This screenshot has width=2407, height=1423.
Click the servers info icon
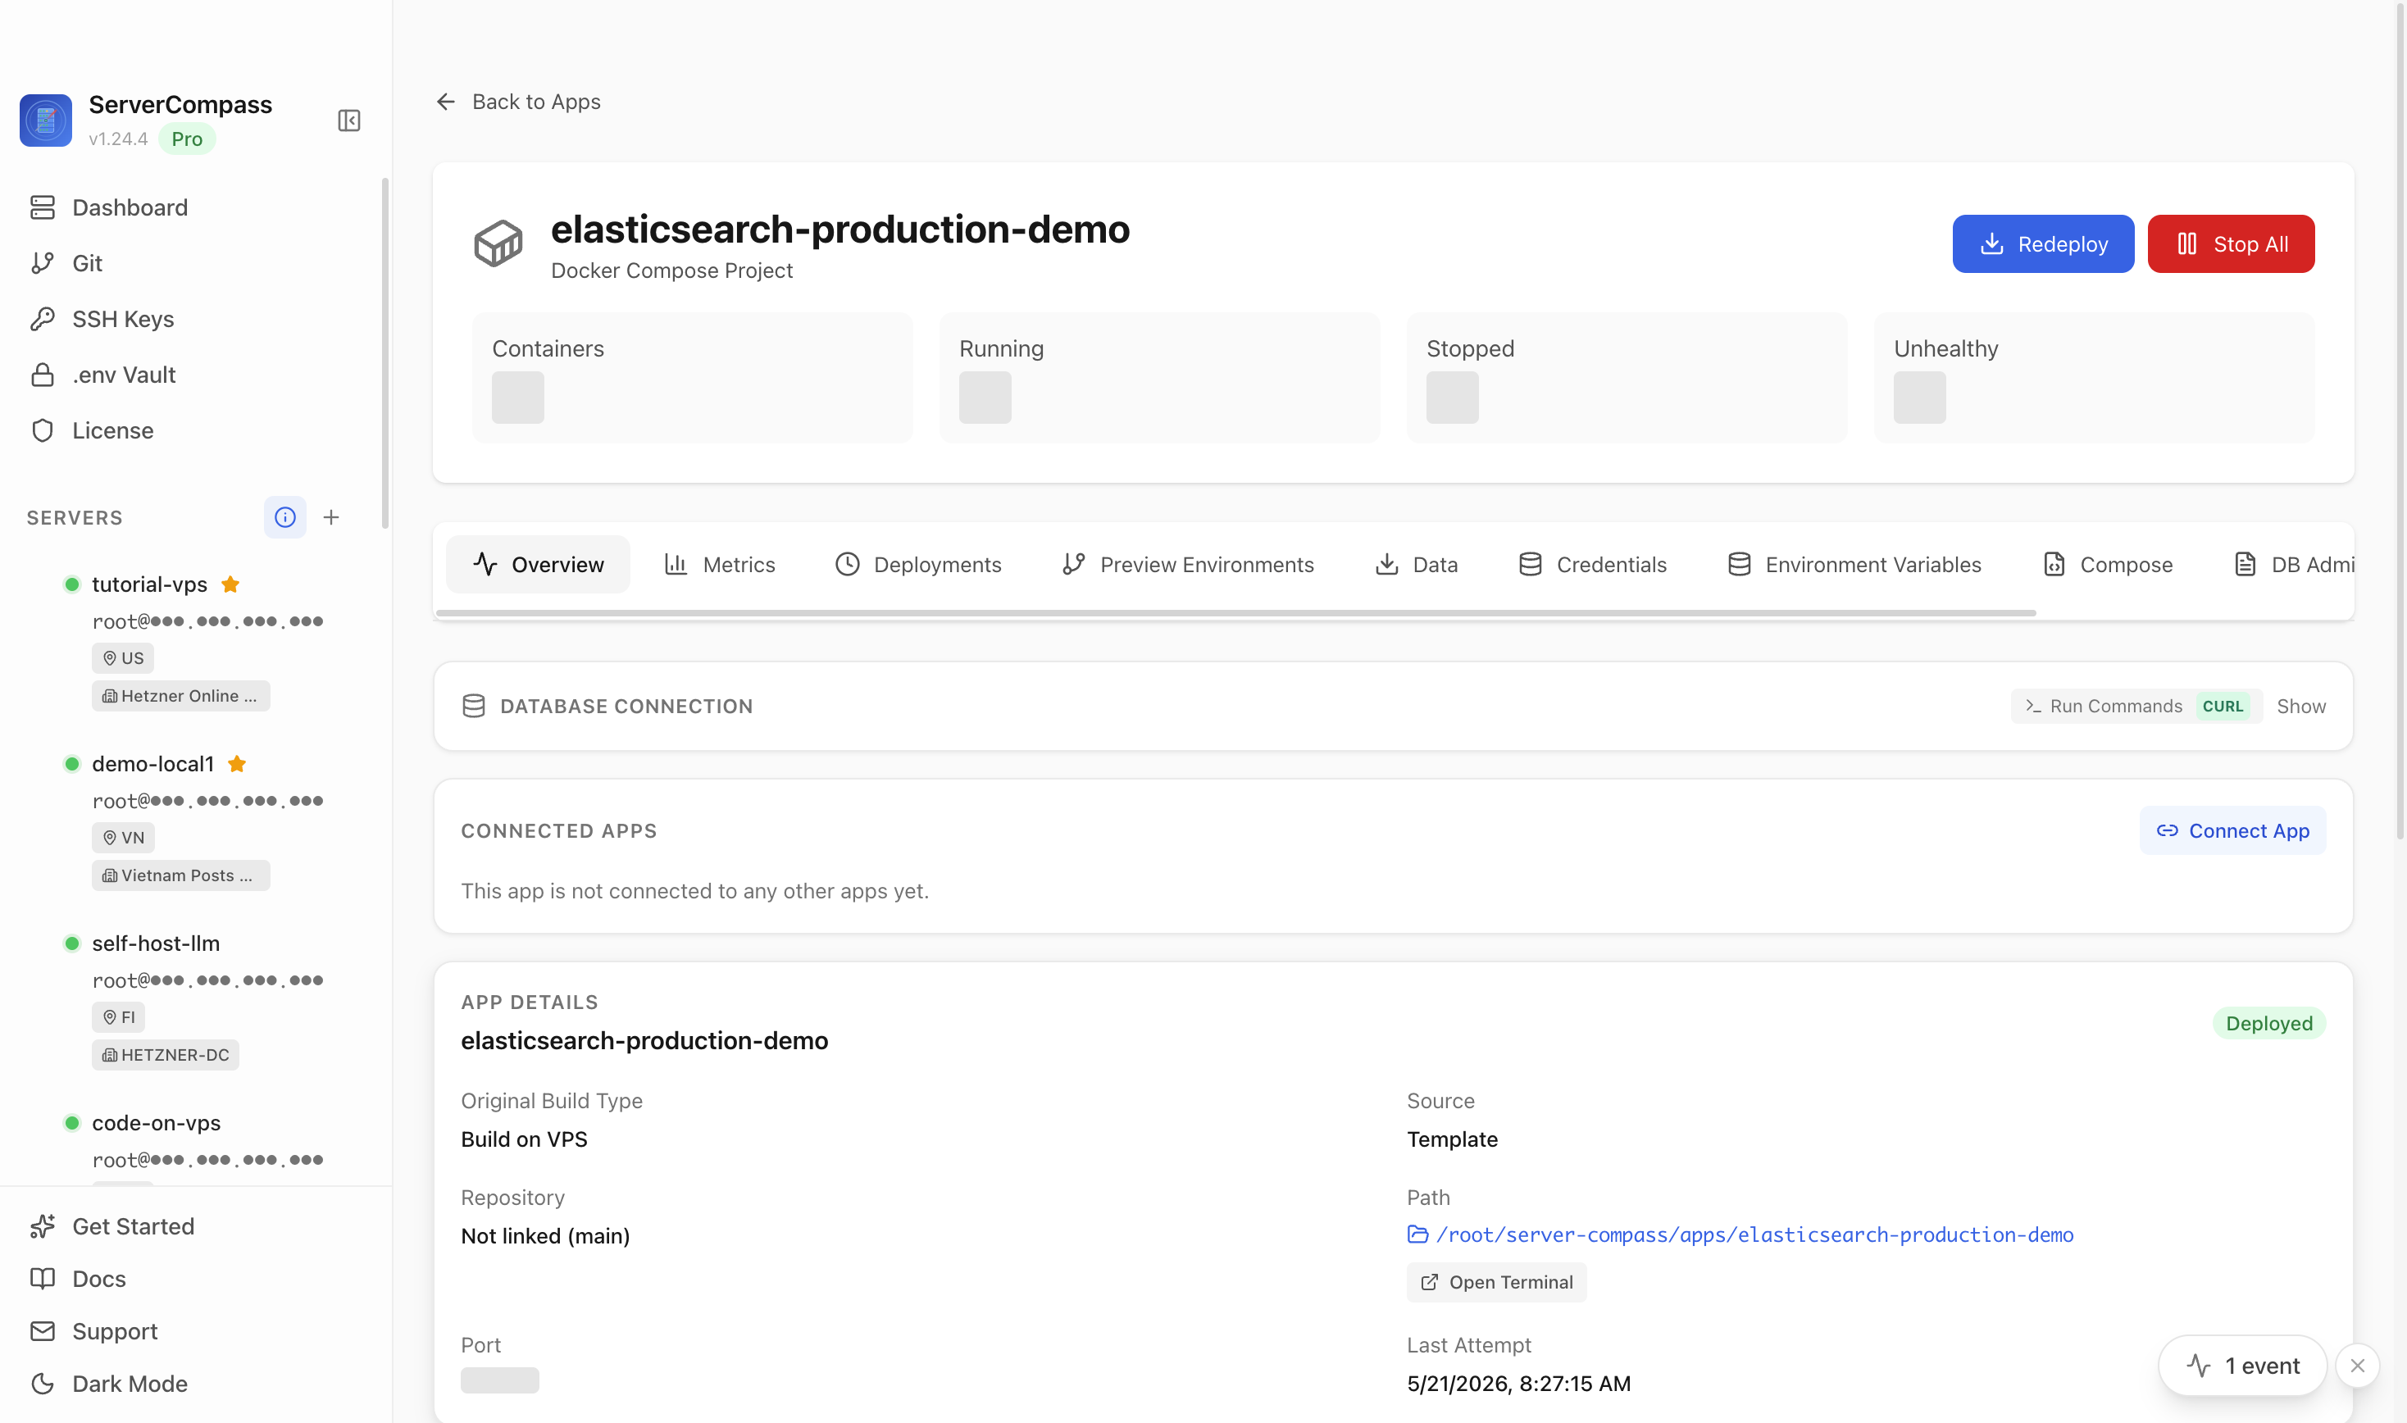point(284,517)
